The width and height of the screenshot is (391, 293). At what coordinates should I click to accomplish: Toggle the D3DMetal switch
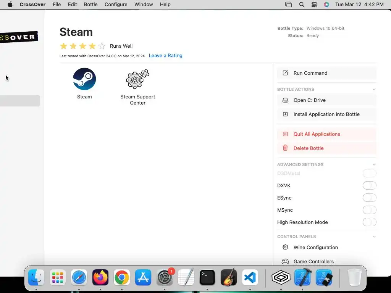point(369,173)
